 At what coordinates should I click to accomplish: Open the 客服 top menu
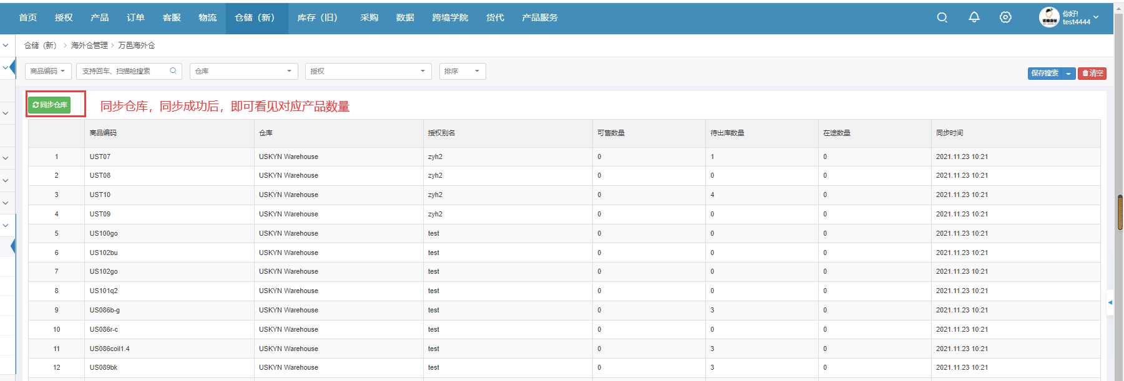click(x=172, y=17)
